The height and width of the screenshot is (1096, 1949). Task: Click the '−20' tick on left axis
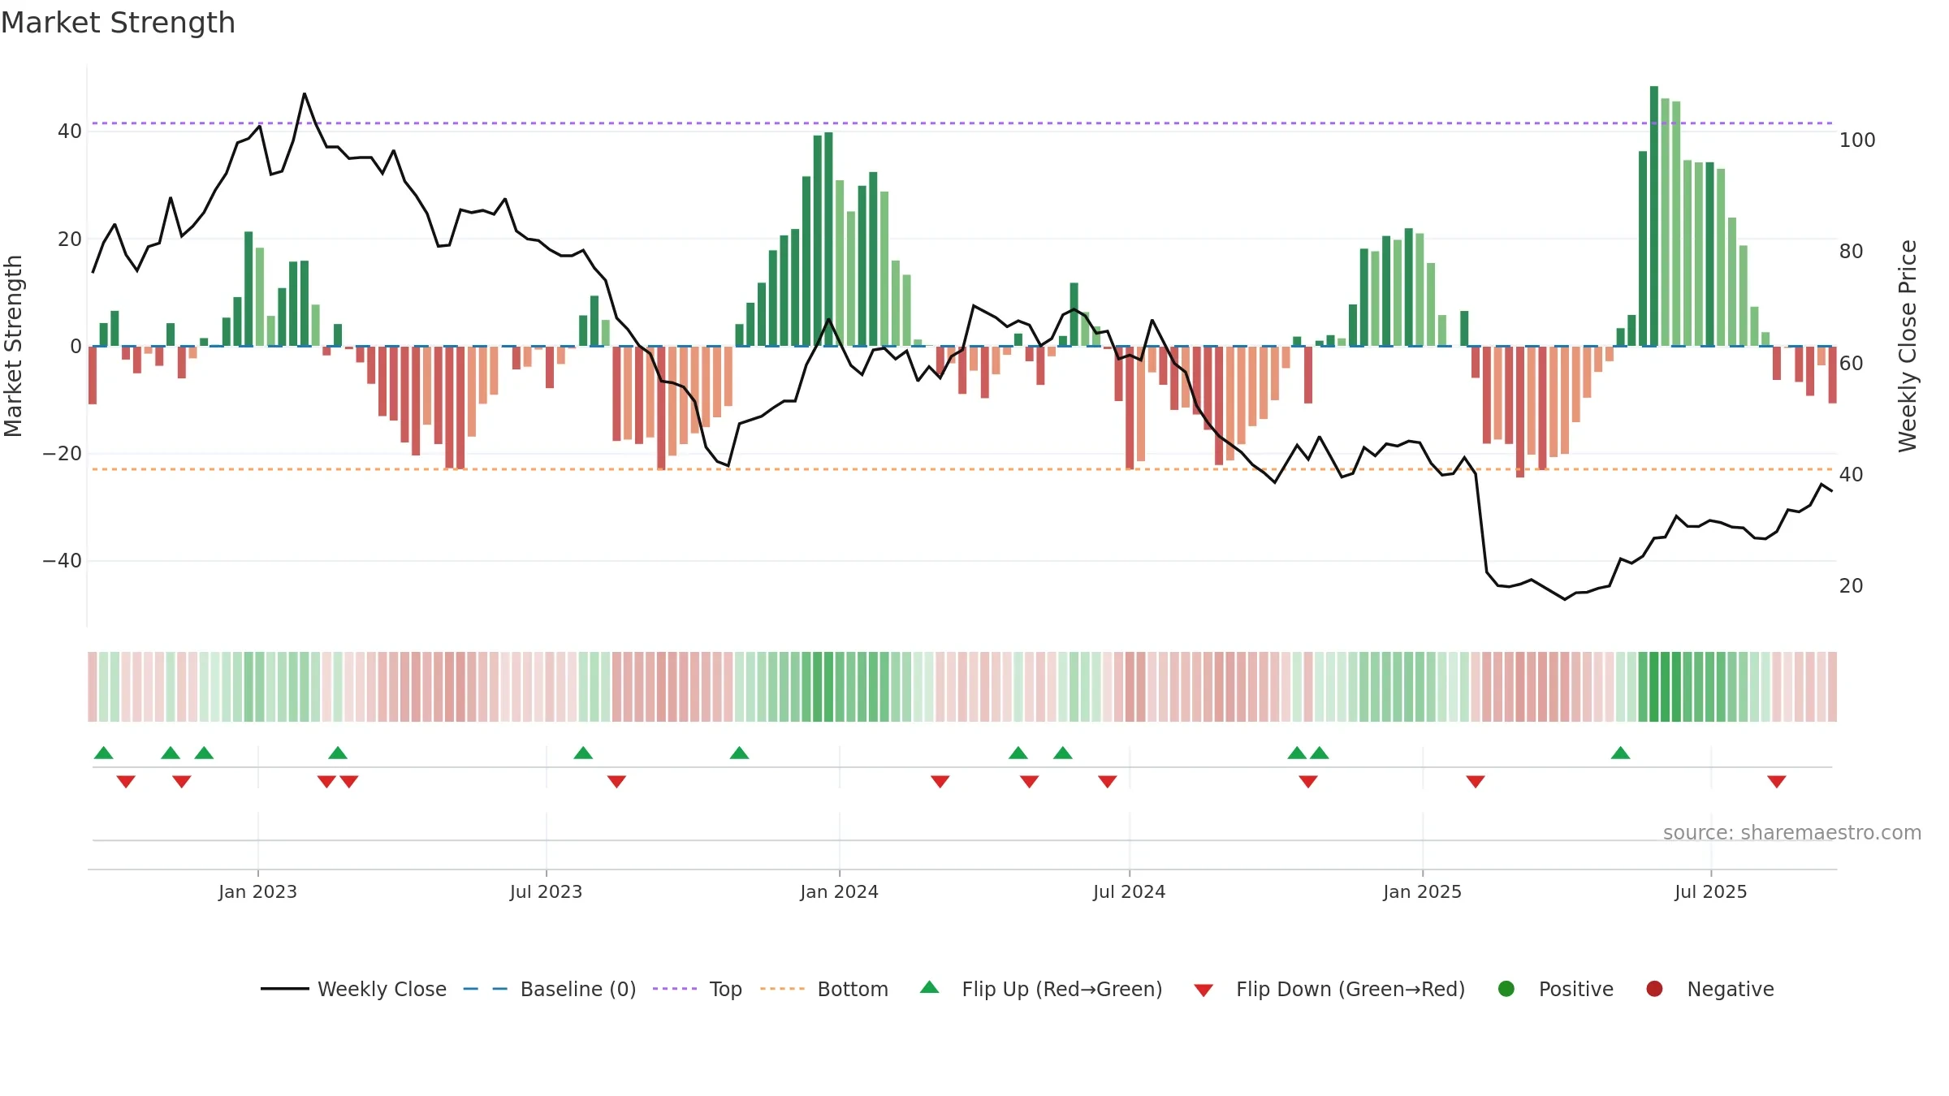(62, 454)
